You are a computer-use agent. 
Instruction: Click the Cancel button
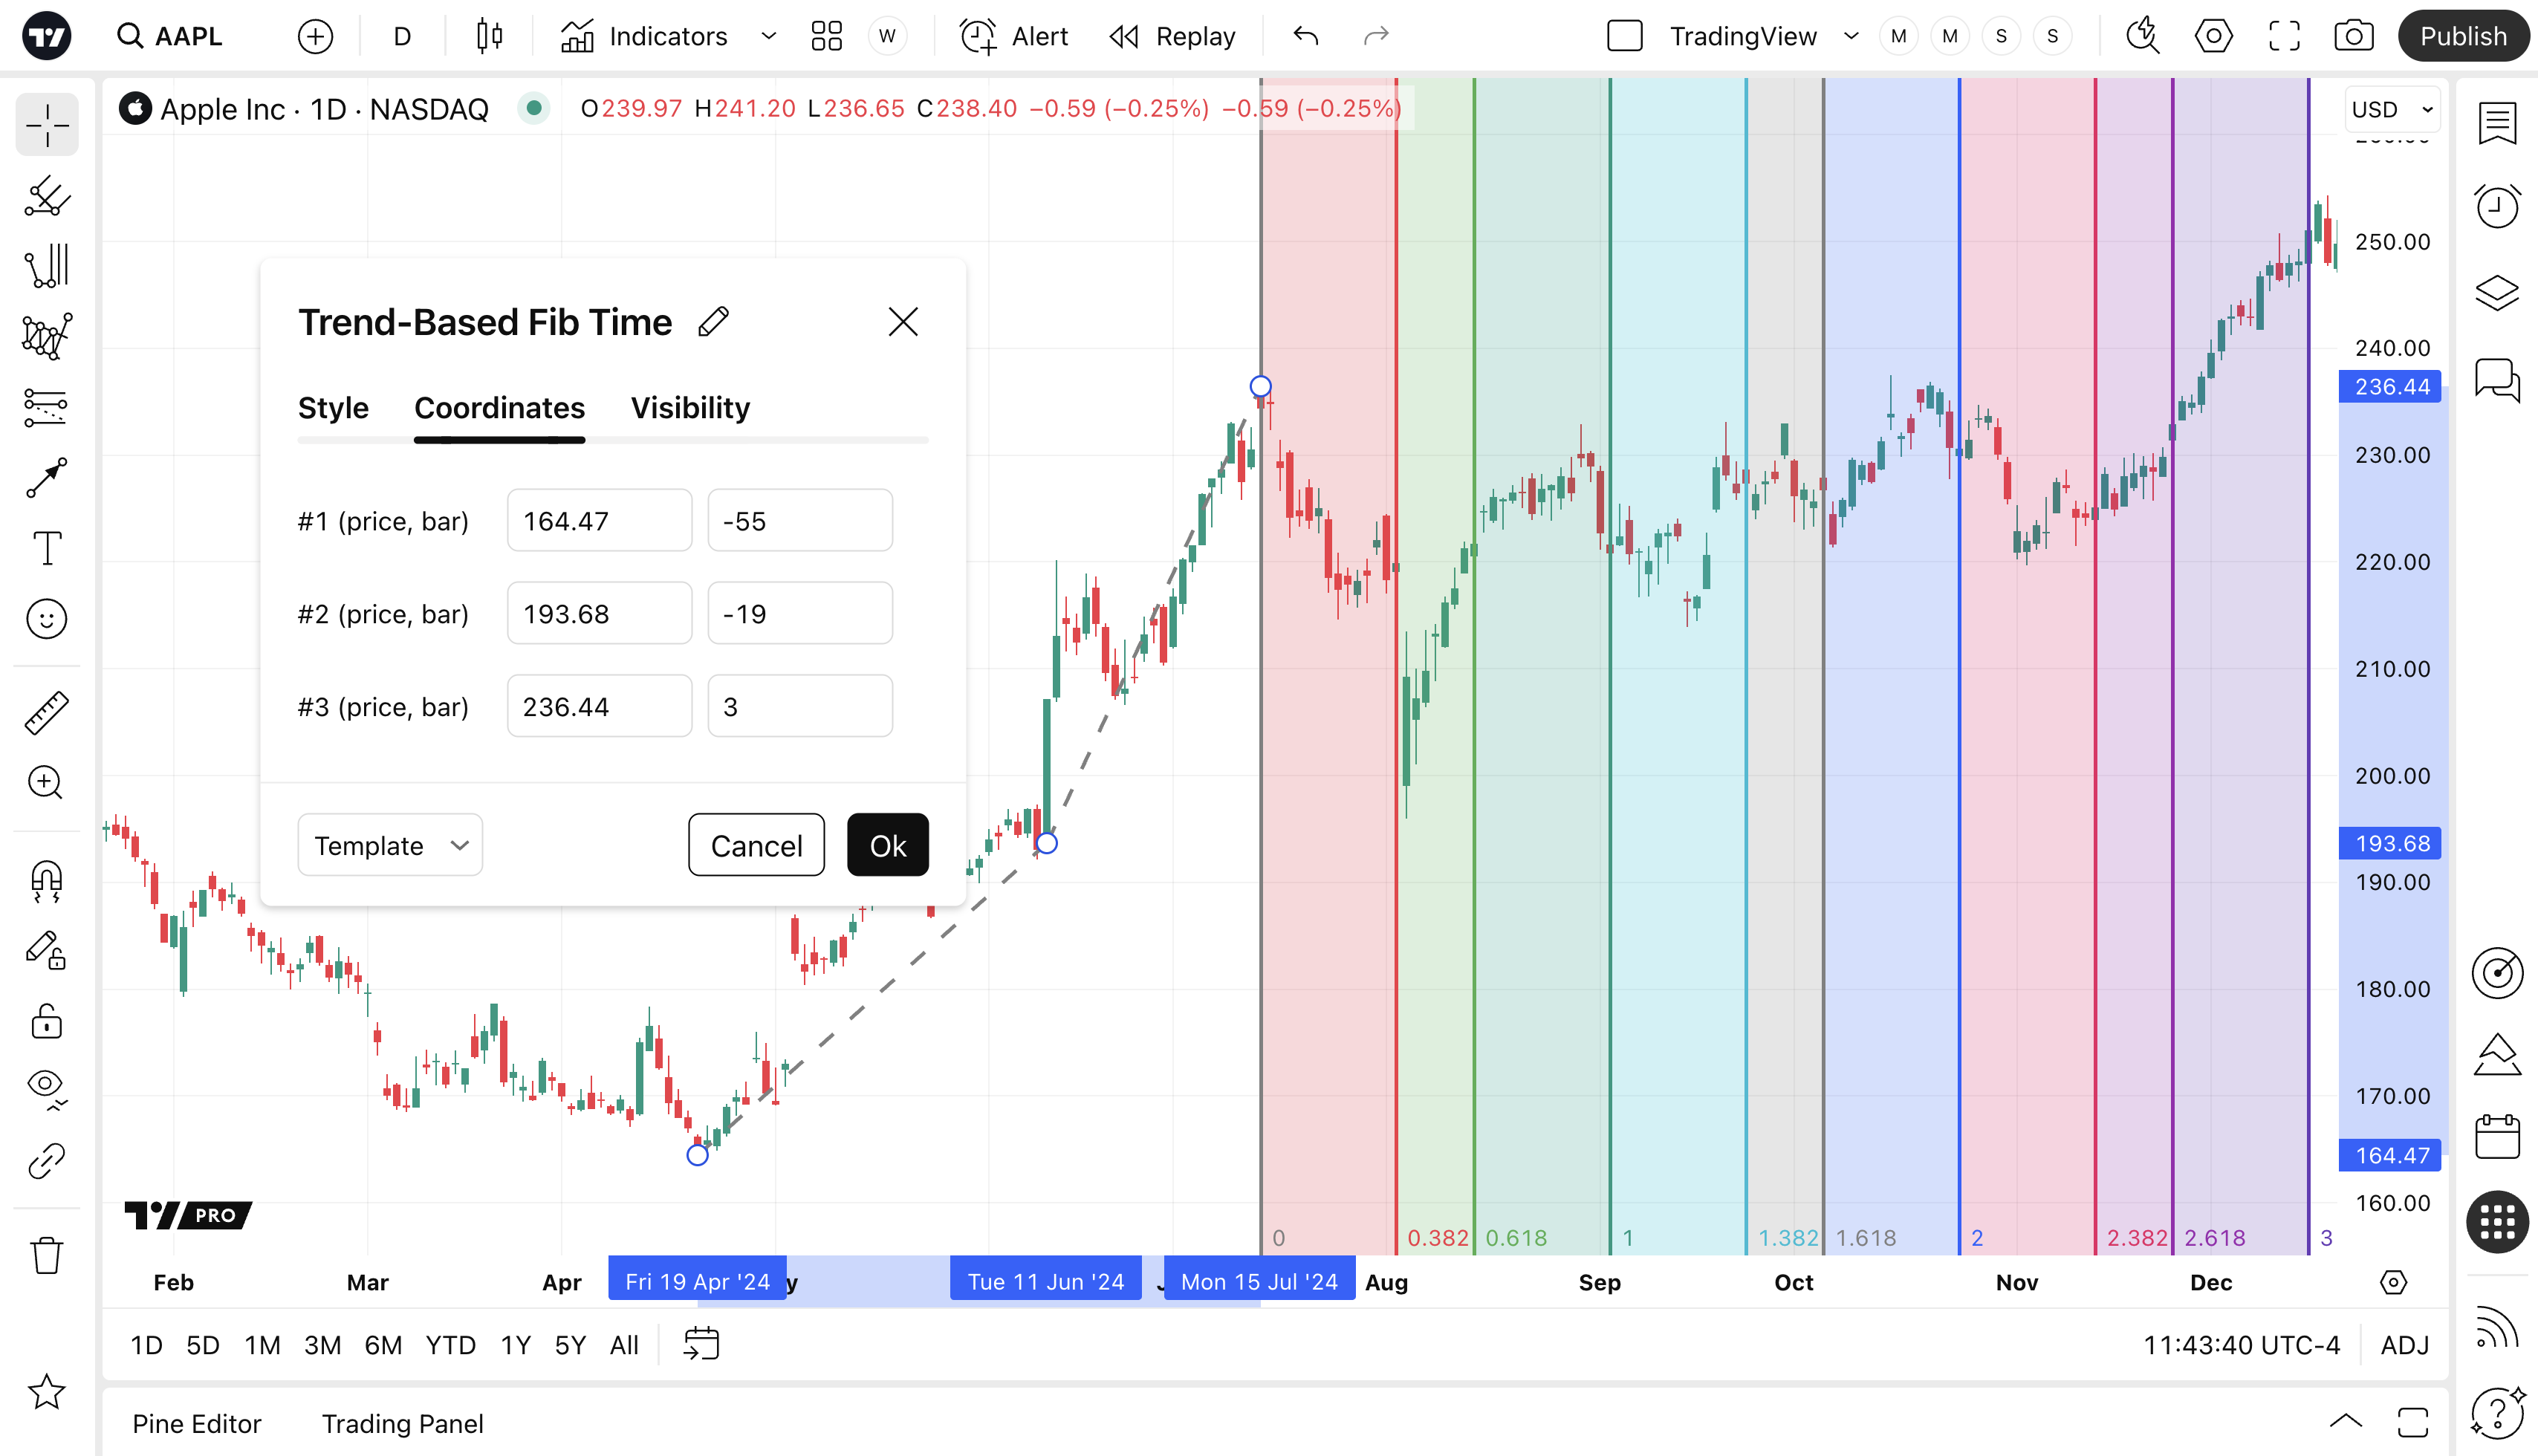point(756,845)
